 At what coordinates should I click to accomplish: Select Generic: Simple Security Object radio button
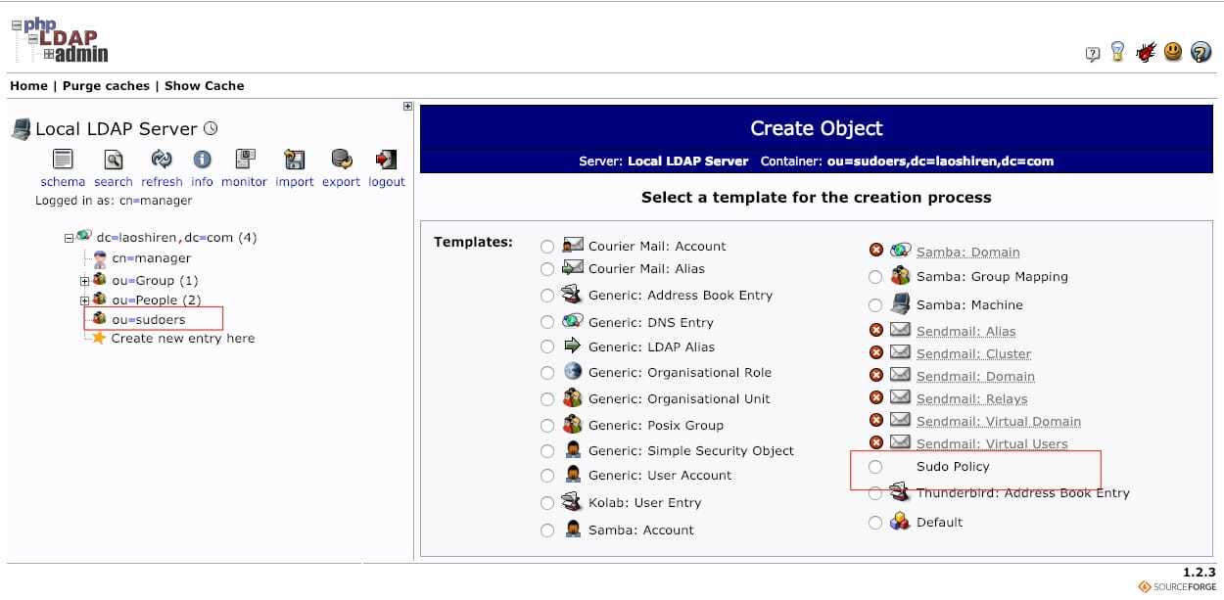(547, 451)
